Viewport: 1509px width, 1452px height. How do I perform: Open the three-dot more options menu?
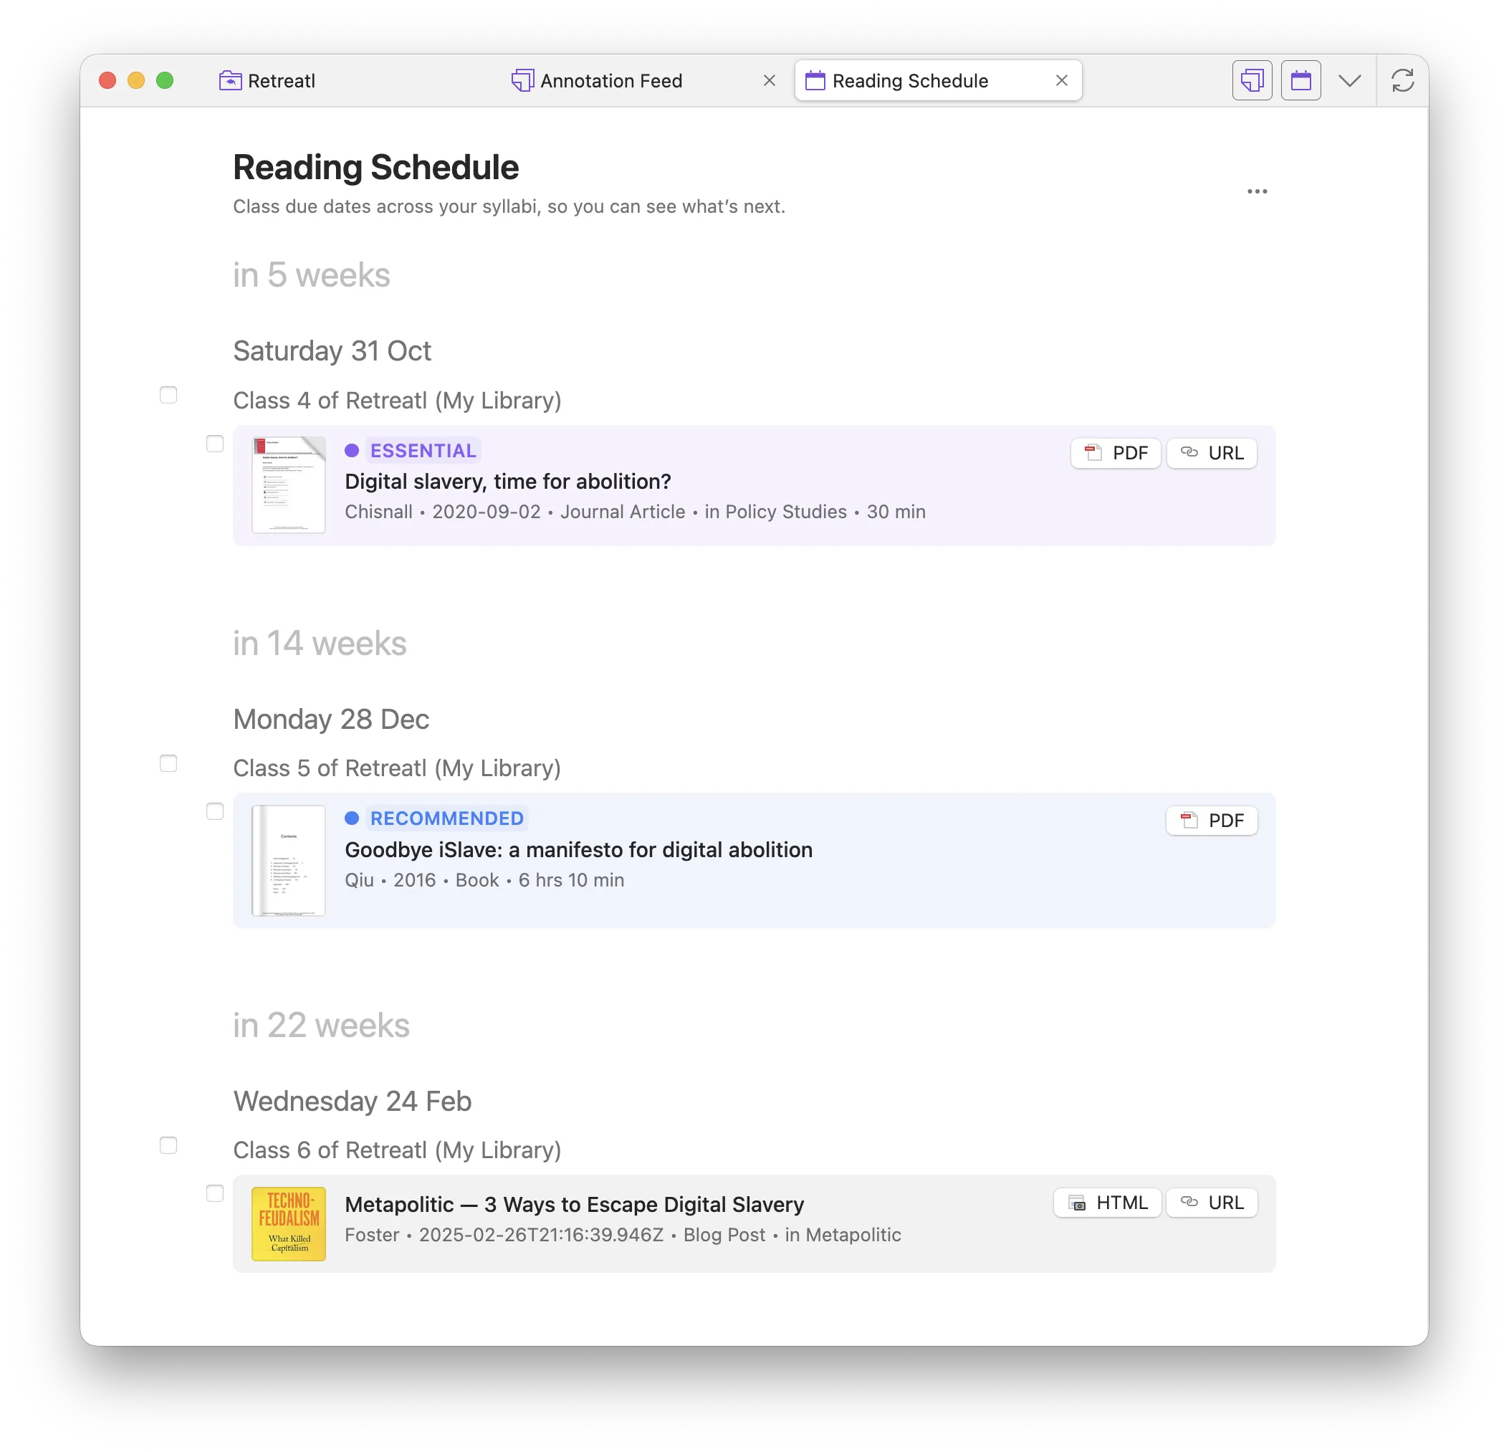[1257, 191]
